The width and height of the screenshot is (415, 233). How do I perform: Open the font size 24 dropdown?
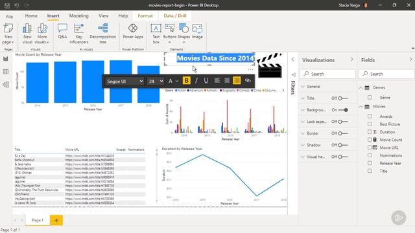[x=156, y=81]
